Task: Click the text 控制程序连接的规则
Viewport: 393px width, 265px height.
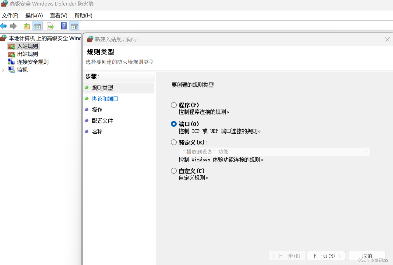Action: (204, 112)
